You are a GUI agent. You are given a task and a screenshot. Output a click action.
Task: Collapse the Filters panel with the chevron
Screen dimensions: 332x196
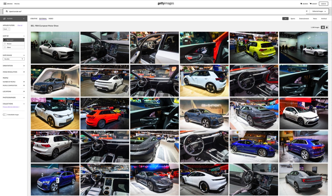(x=24, y=18)
